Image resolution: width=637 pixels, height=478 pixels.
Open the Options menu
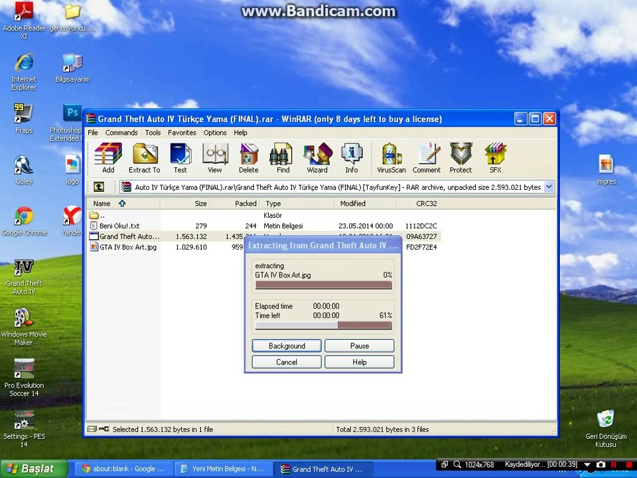click(215, 133)
